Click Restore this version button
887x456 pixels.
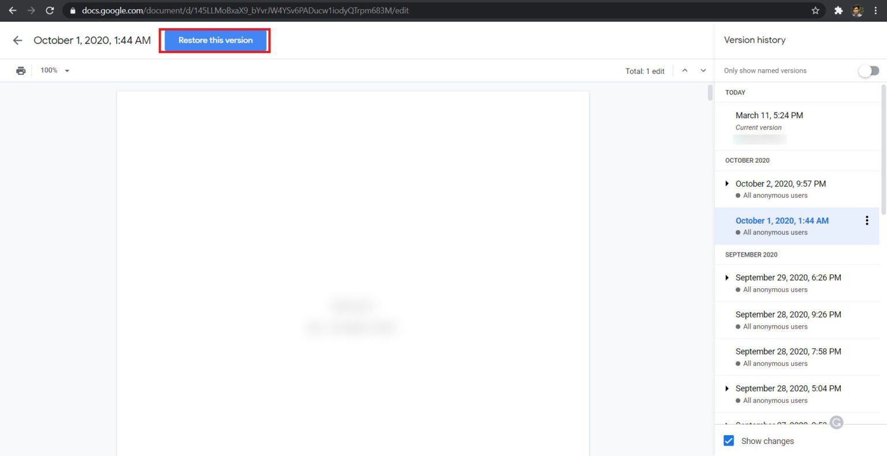pyautogui.click(x=215, y=40)
